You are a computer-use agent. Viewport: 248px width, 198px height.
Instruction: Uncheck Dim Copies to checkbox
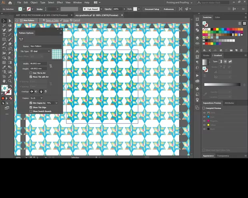click(31, 103)
